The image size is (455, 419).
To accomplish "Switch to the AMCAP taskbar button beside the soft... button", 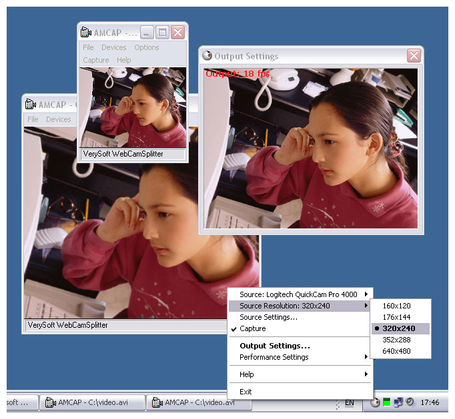I will (x=92, y=402).
